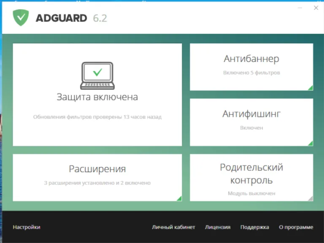The height and width of the screenshot is (243, 324).
Task: Click the Adguard green shield logo
Action: pyautogui.click(x=21, y=18)
